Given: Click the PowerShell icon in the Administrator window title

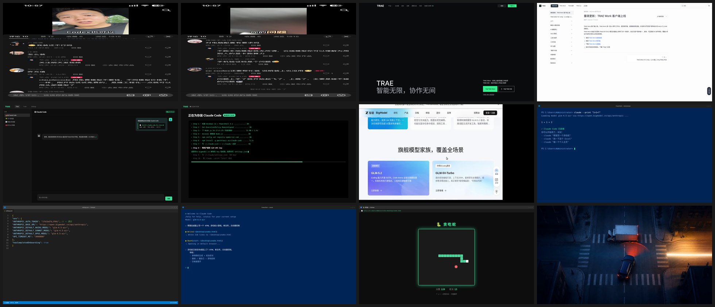Looking at the screenshot, I should click(x=539, y=106).
